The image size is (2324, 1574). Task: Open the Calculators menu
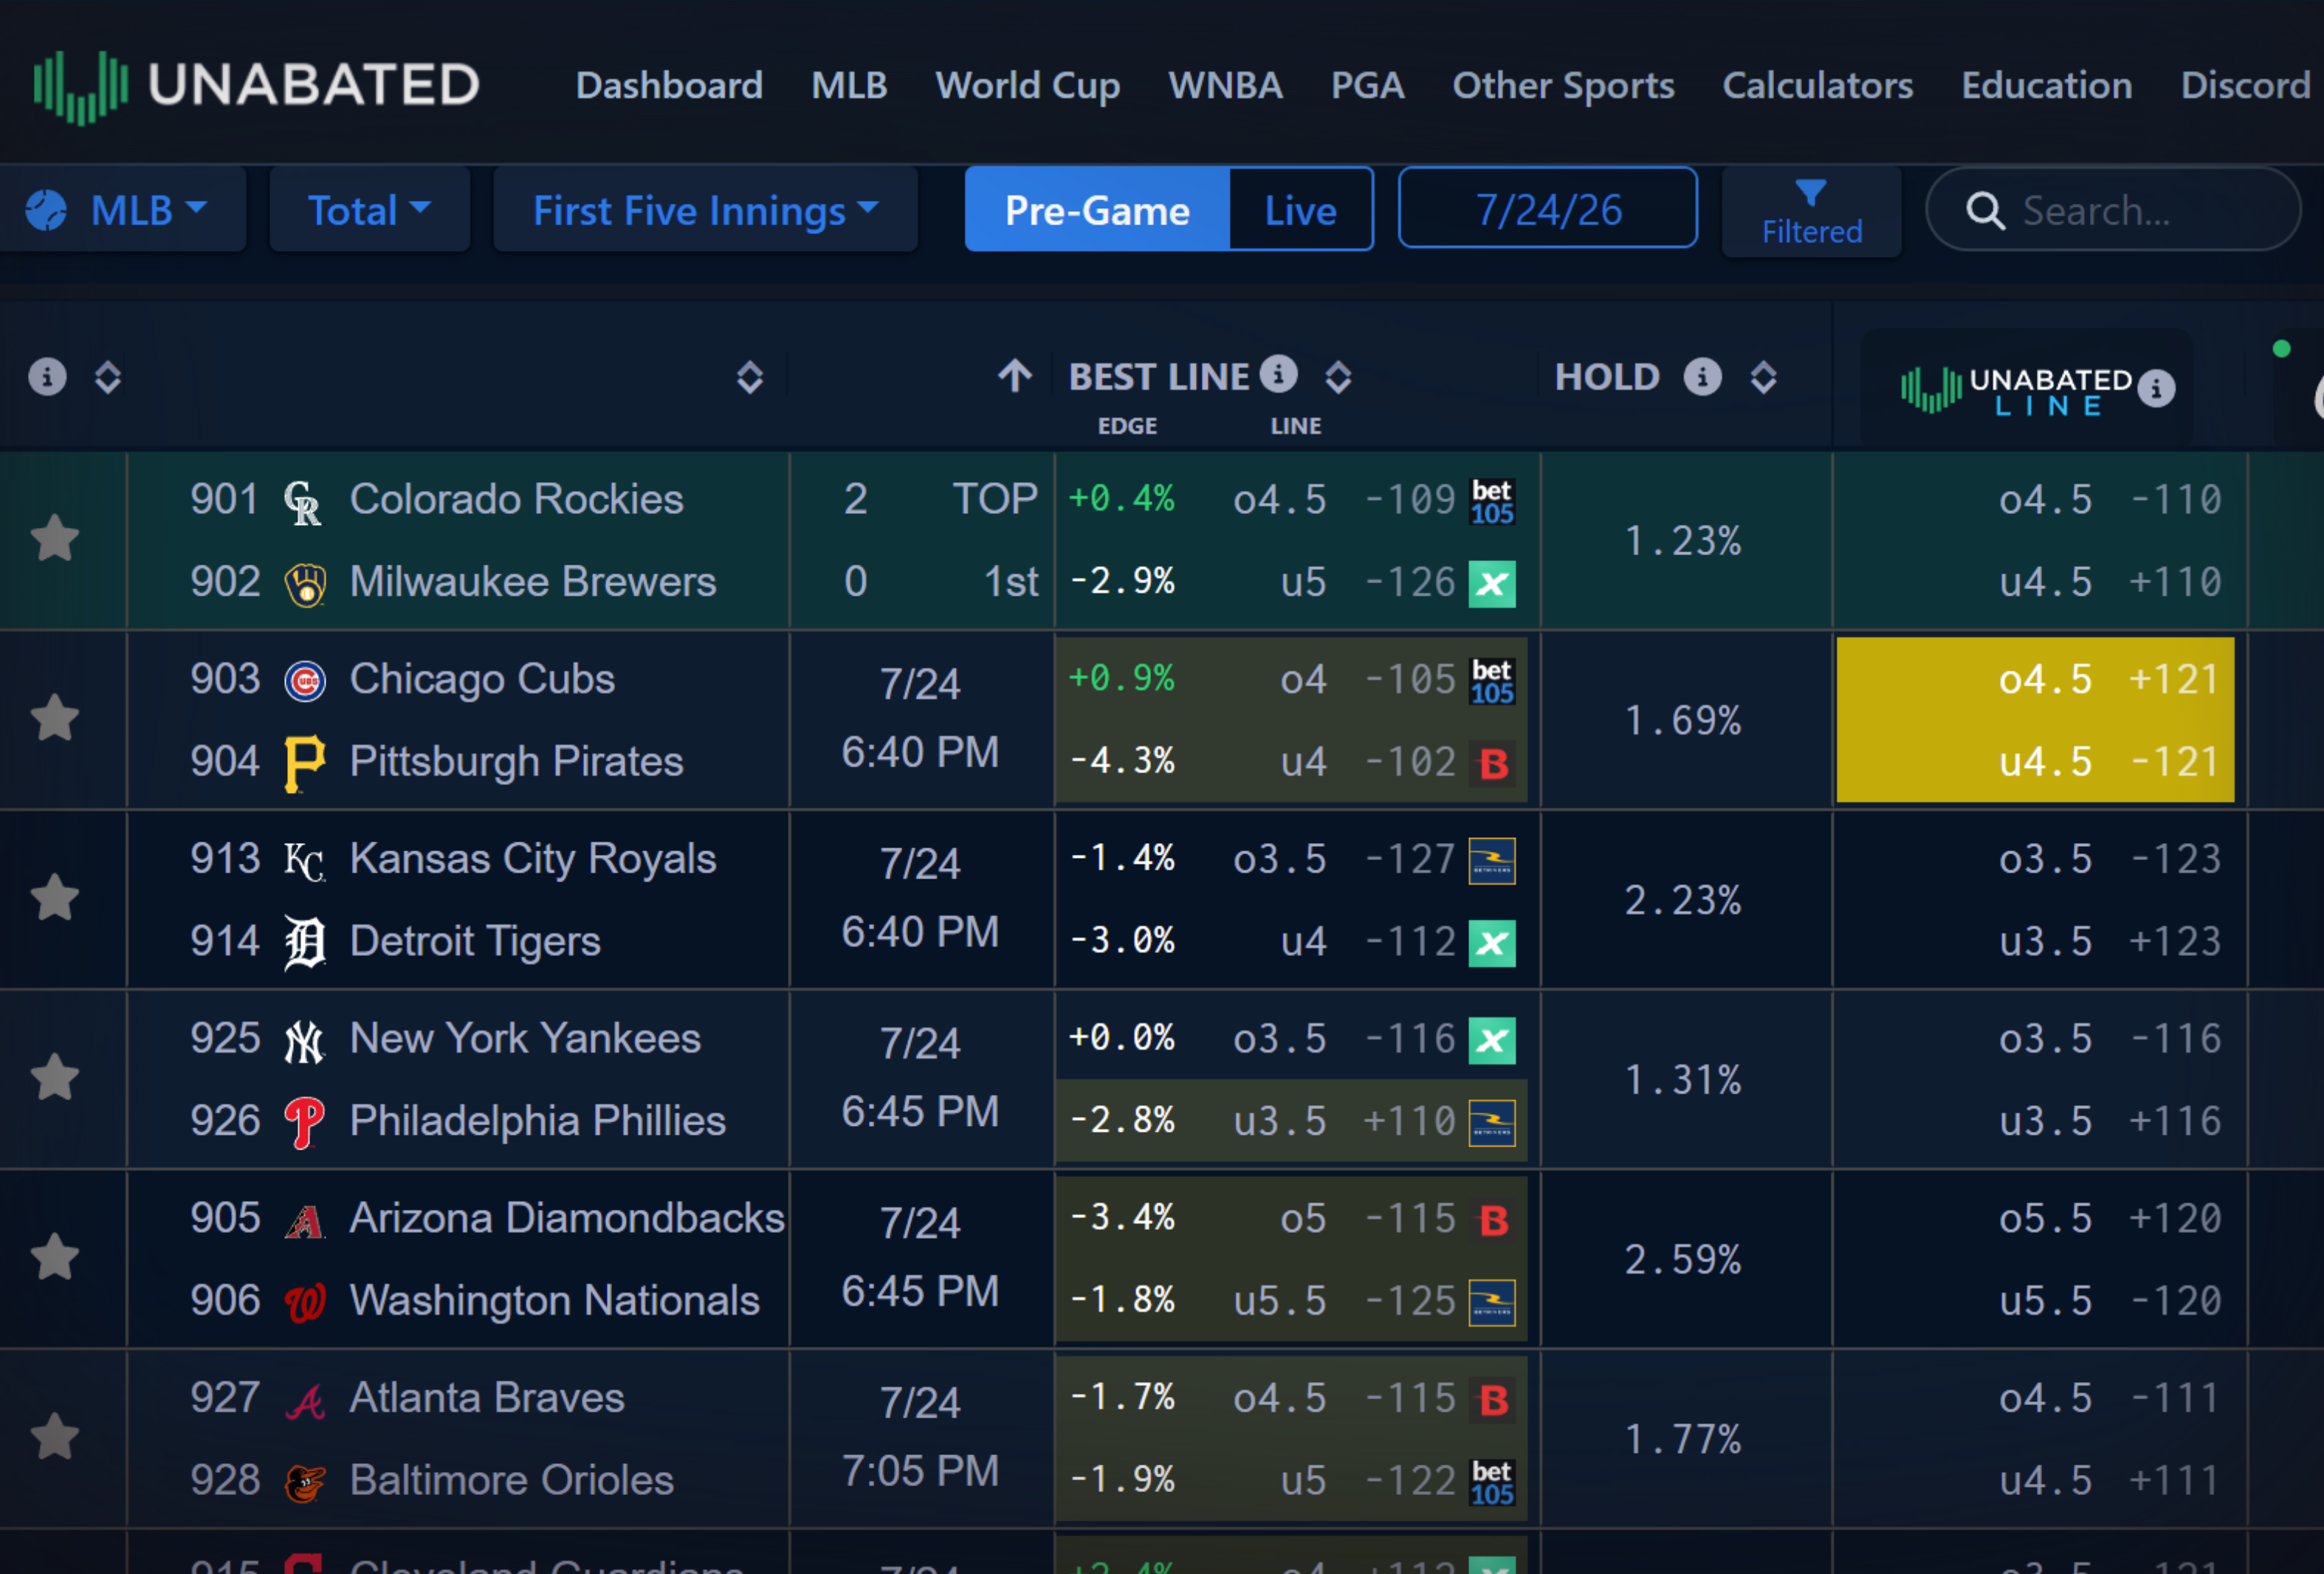coord(1817,85)
